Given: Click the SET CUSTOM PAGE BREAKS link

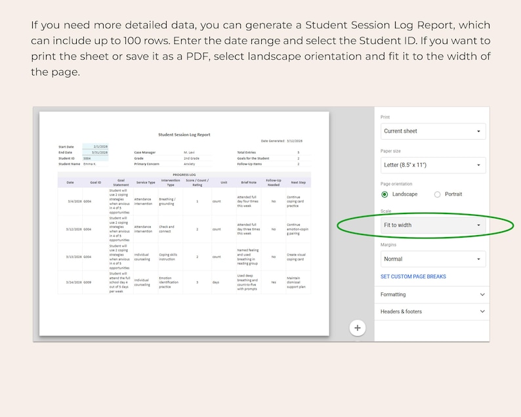Looking at the screenshot, I should [413, 276].
